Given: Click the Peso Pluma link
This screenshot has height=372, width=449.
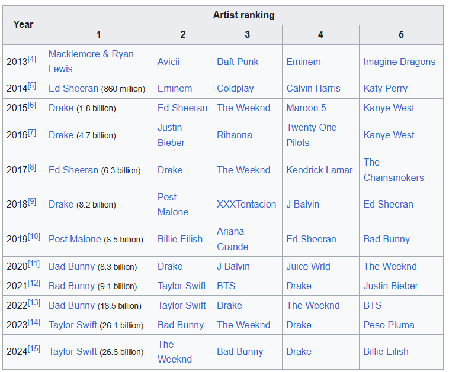Looking at the screenshot, I should [389, 325].
